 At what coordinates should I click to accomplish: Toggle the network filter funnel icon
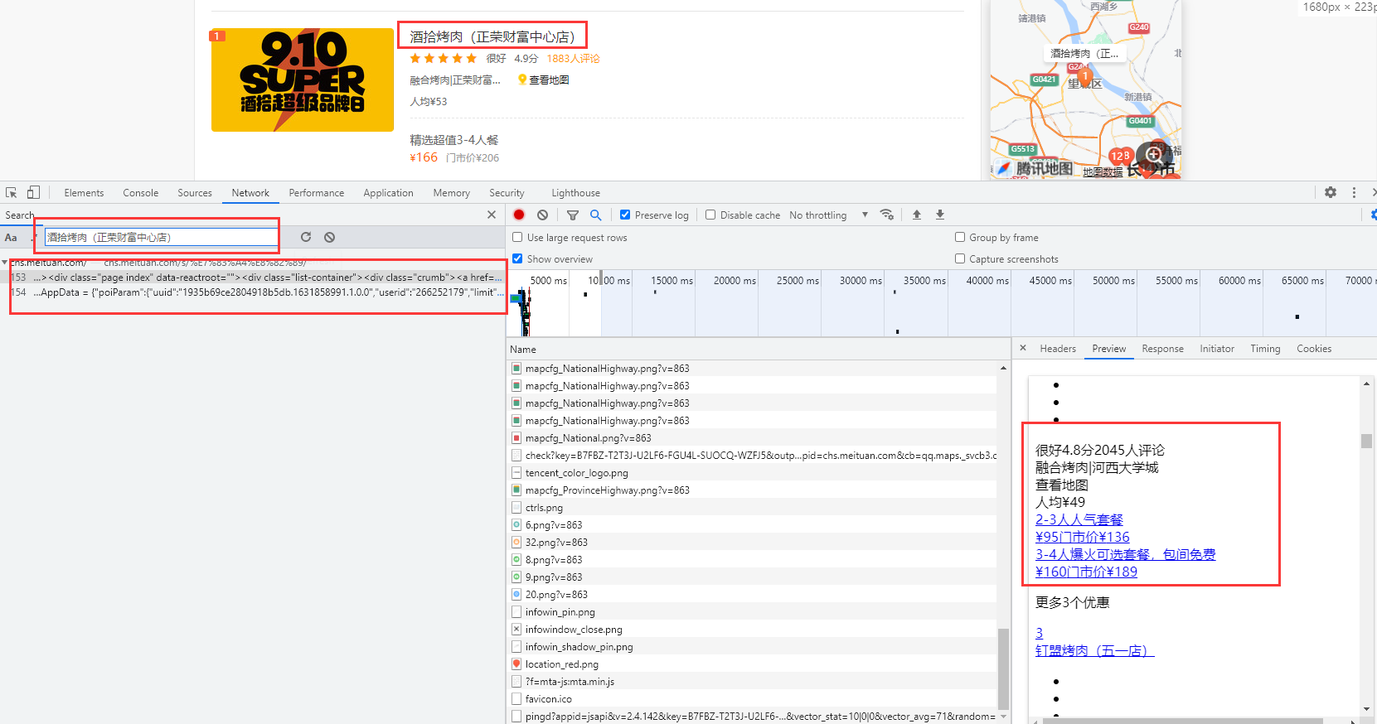click(x=573, y=215)
